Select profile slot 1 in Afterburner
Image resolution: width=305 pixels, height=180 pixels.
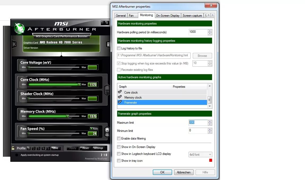coord(29,148)
